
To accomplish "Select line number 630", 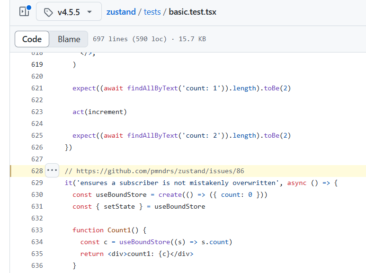I will tap(37, 194).
